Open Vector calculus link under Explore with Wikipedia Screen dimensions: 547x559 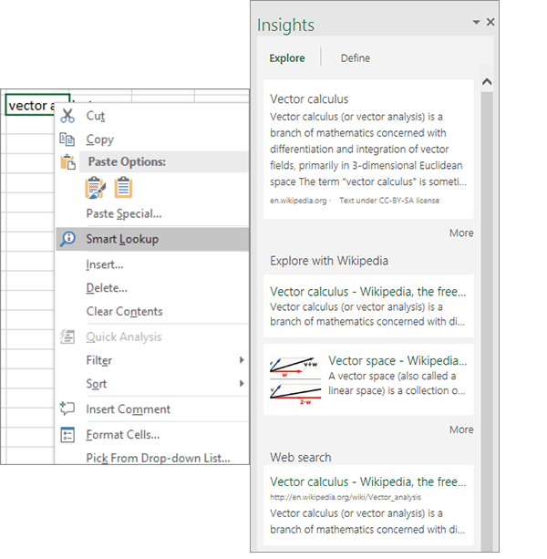tap(368, 292)
